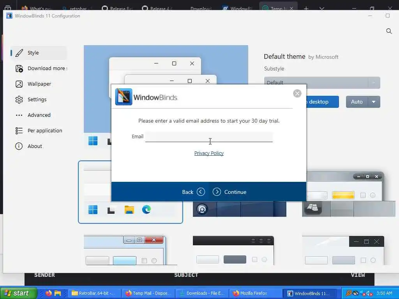Open the browser tab list chevron

(x=321, y=9)
